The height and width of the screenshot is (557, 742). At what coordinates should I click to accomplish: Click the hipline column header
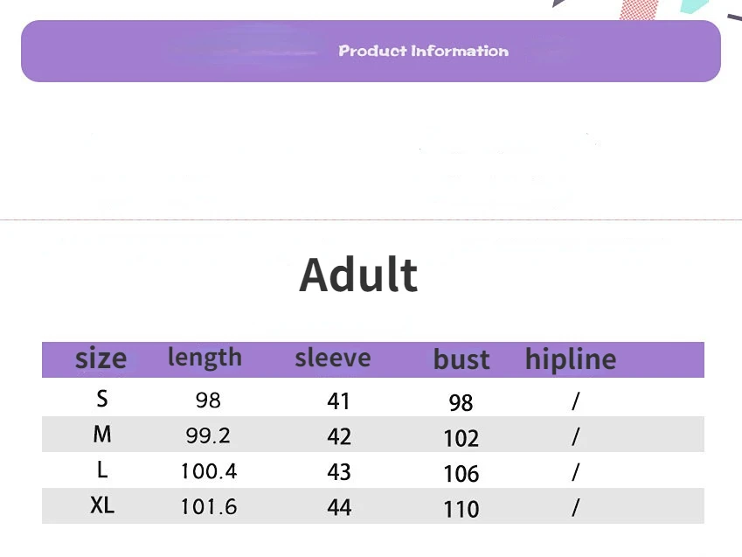[x=571, y=359]
